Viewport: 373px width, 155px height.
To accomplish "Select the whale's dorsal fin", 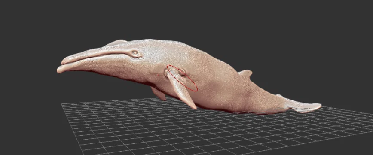I will 245,74.
